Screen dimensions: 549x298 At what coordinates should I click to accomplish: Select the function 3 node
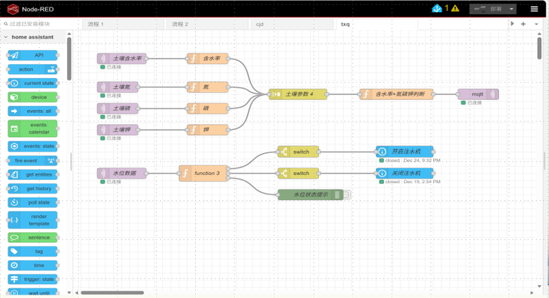pyautogui.click(x=204, y=173)
